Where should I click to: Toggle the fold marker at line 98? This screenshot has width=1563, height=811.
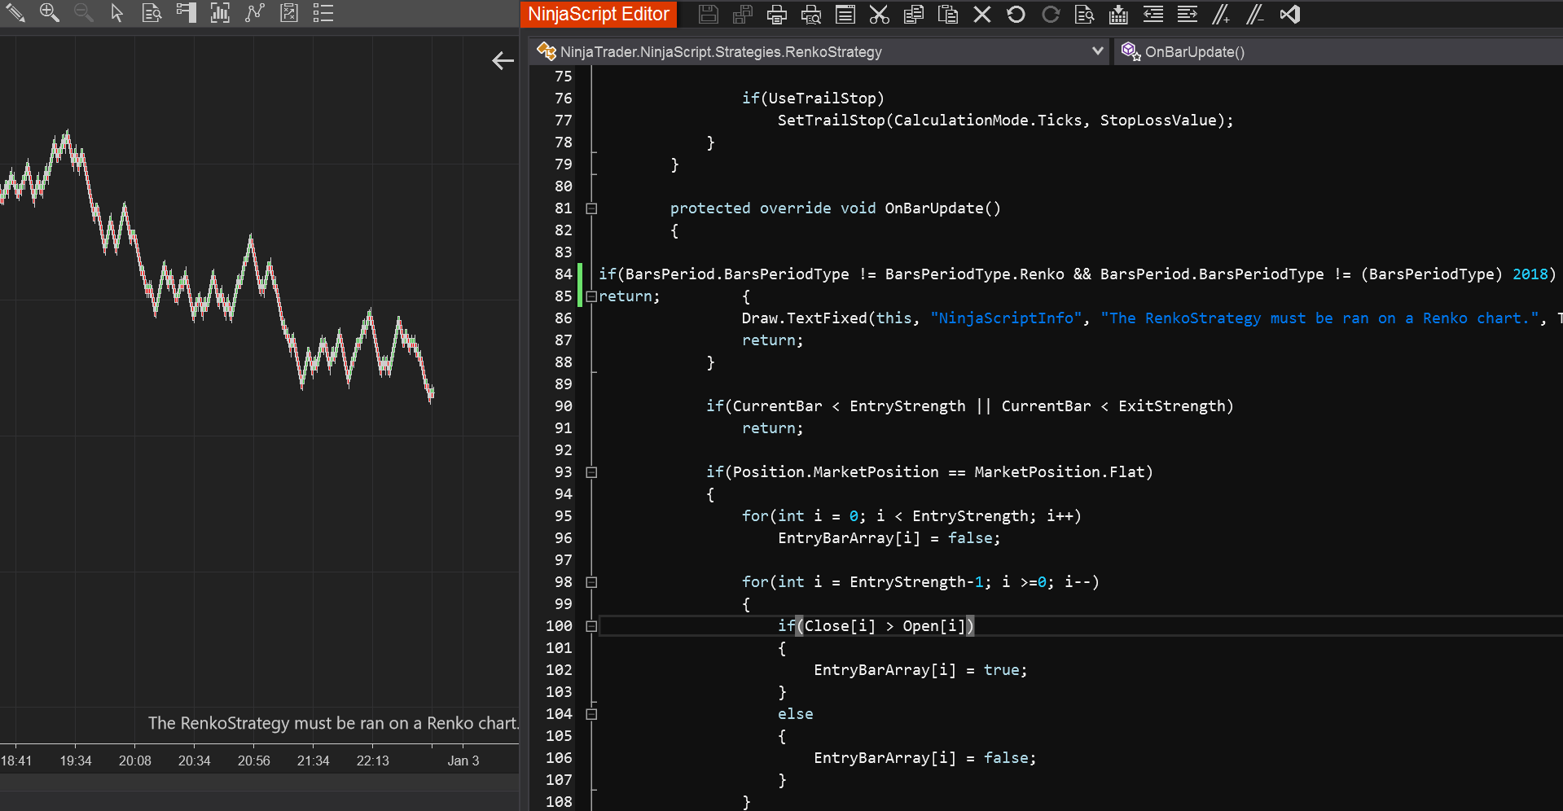click(592, 582)
